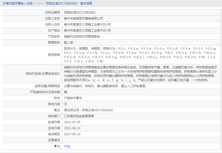Image resolution: width=222 pixels, height=153 pixels.
Task: Select storage condition value 略。
Action: coord(66,92)
